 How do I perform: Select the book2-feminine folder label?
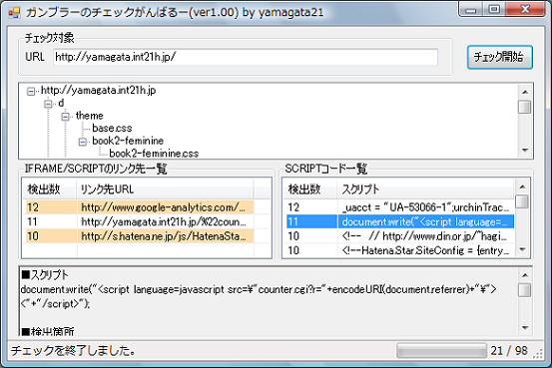tap(128, 141)
